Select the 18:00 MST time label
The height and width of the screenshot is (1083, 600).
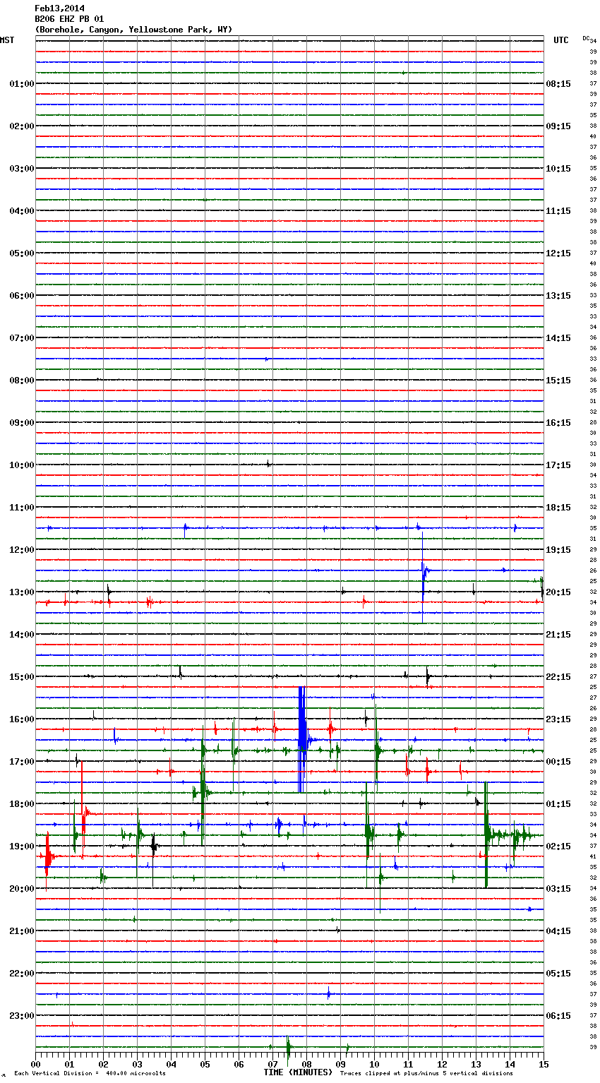pos(21,804)
